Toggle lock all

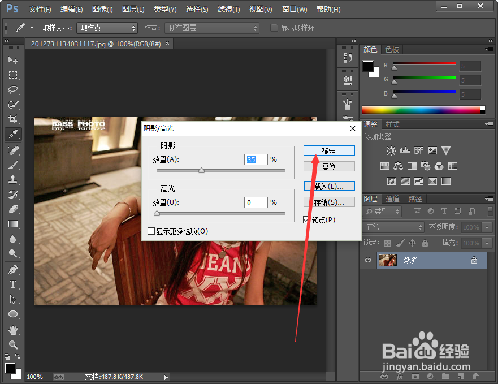(425, 243)
